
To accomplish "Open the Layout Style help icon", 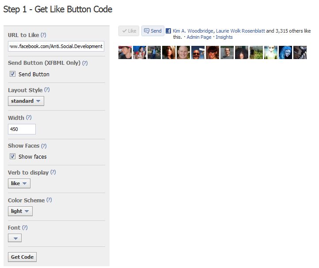I will (47, 90).
